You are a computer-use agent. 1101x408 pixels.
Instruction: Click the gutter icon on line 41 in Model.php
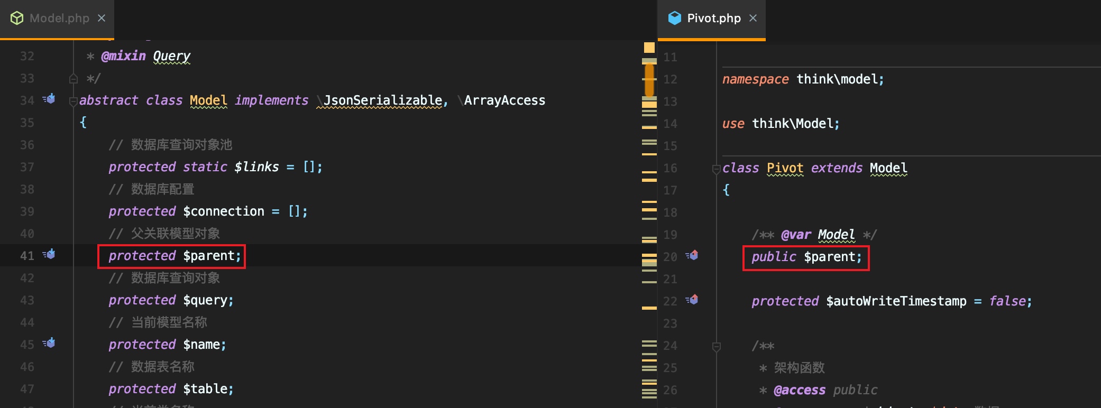[x=49, y=254]
